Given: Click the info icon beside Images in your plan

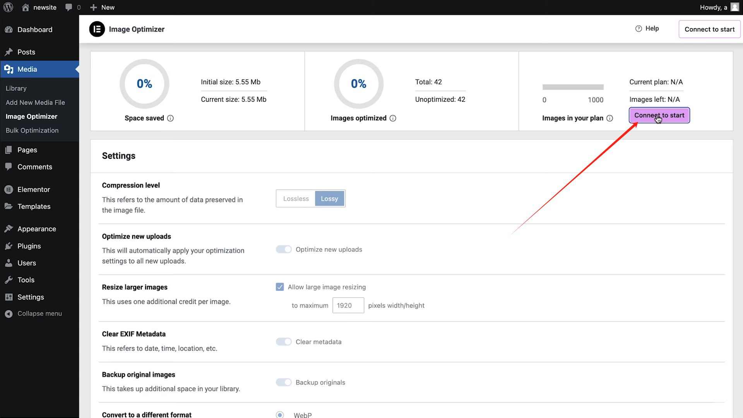Looking at the screenshot, I should (x=610, y=118).
